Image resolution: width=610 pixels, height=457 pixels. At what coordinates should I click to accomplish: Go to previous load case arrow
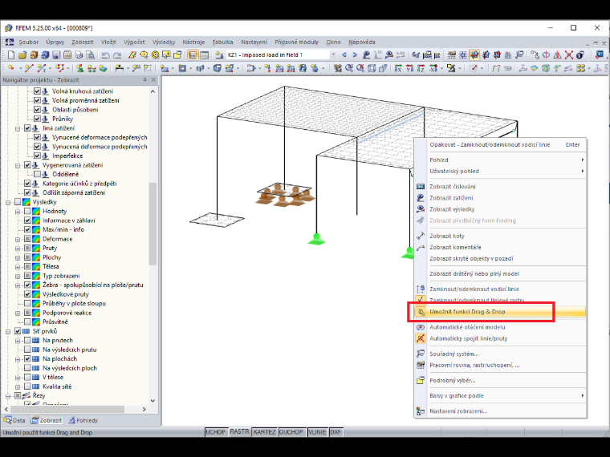tap(344, 55)
